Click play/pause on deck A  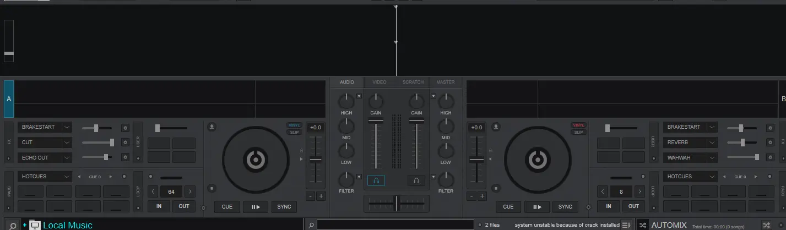(256, 207)
